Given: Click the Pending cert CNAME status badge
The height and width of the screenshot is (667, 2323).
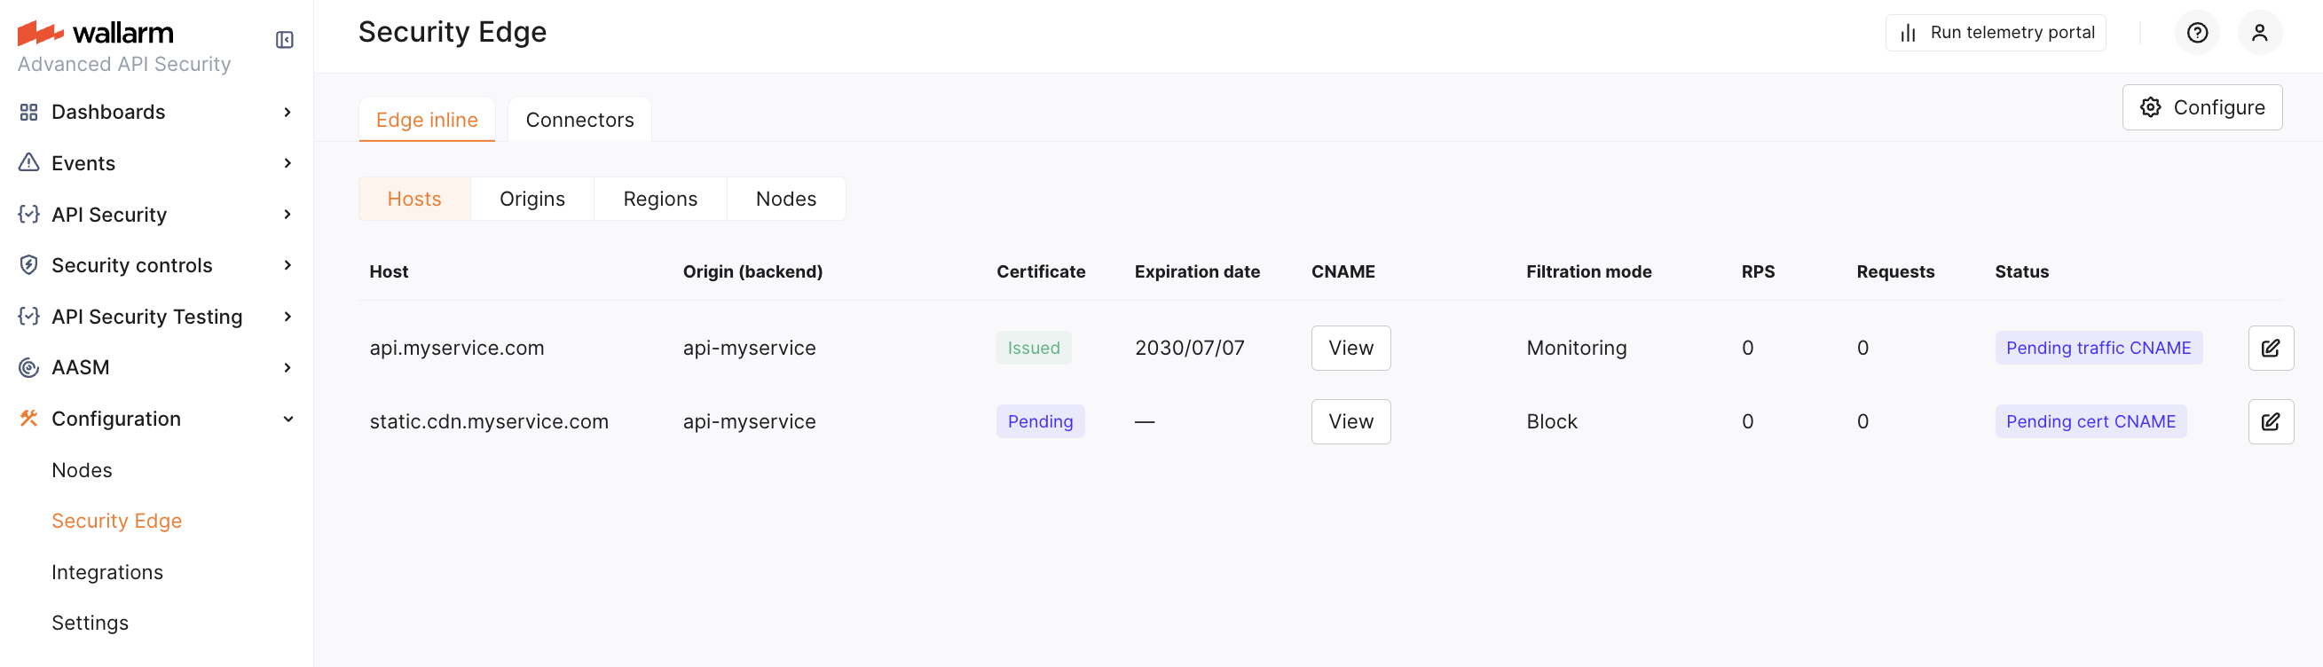Looking at the screenshot, I should [x=2090, y=422].
